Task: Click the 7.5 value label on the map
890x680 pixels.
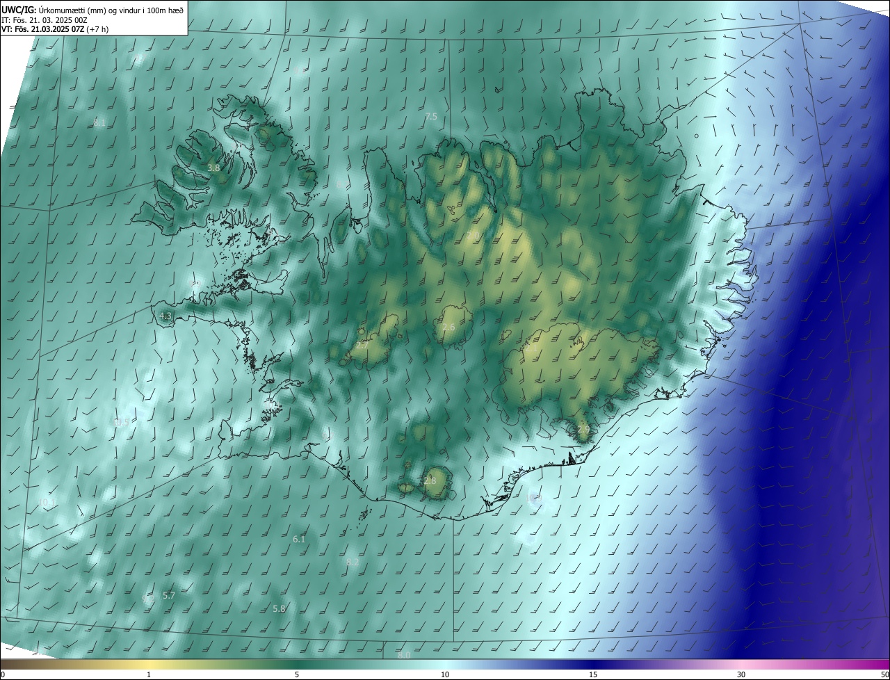Action: 431,116
